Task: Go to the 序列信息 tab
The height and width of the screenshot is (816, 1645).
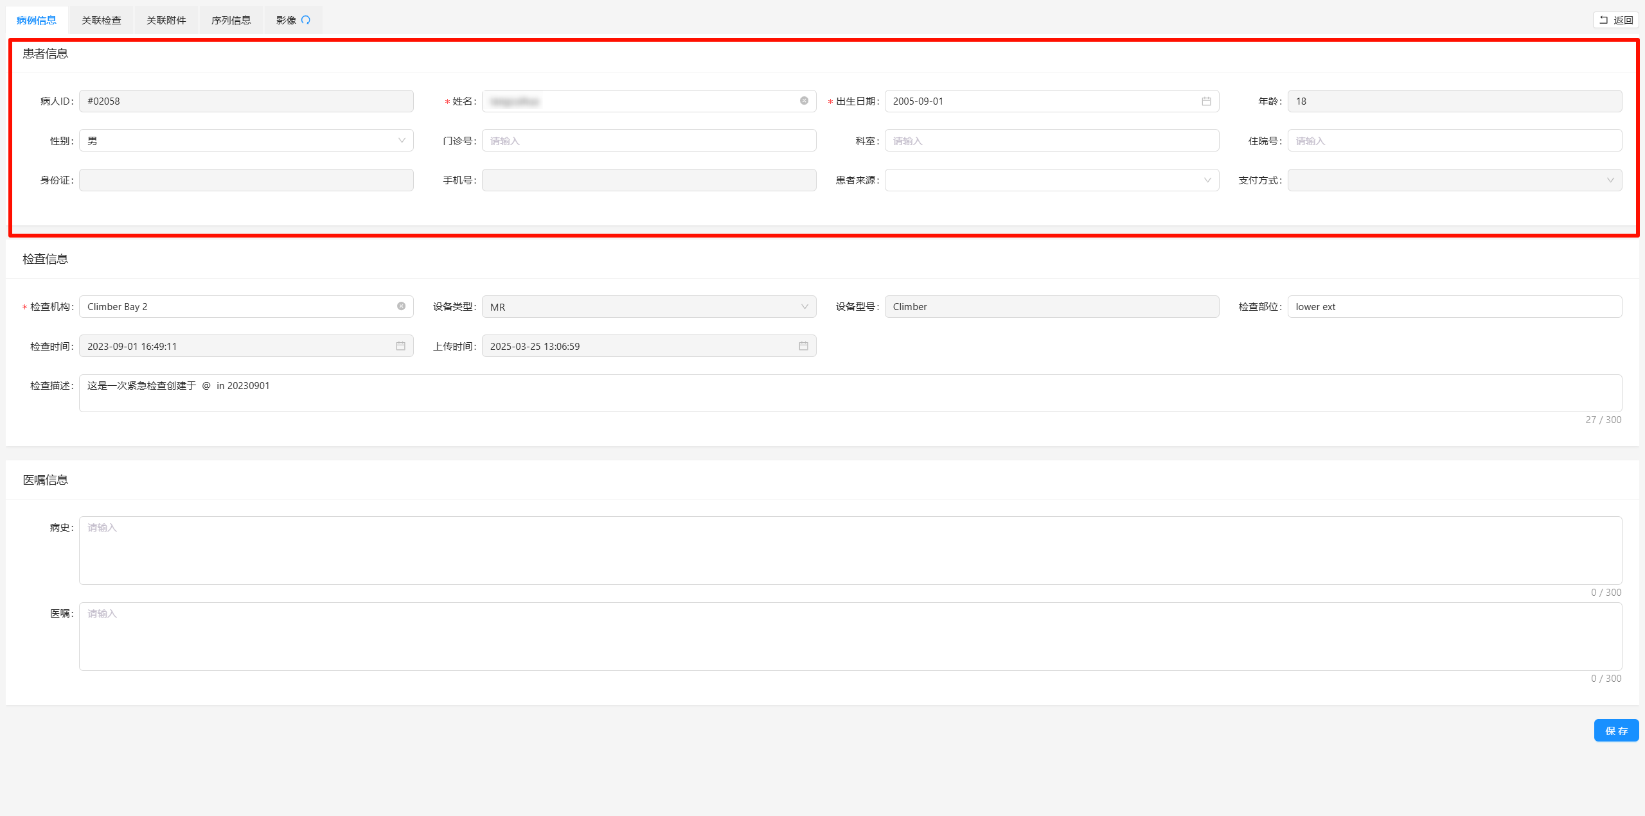Action: pos(231,20)
